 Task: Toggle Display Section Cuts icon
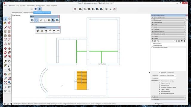[40, 9]
